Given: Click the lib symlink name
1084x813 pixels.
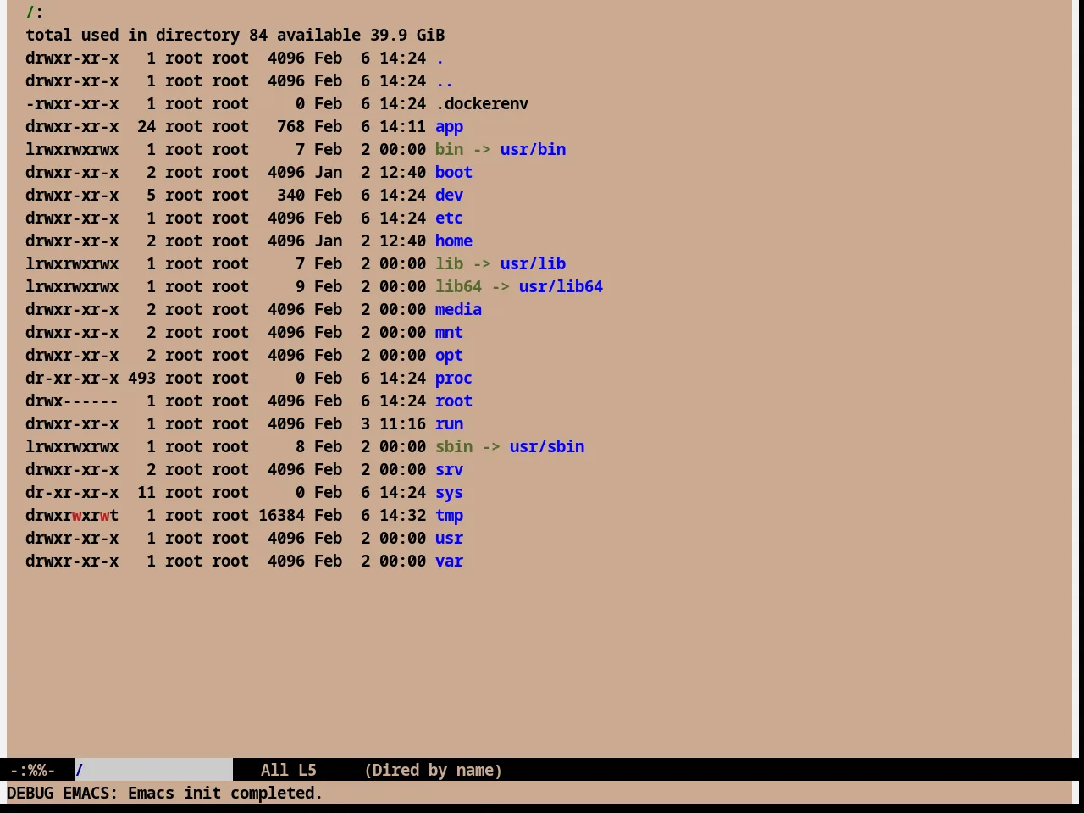Looking at the screenshot, I should tap(449, 264).
